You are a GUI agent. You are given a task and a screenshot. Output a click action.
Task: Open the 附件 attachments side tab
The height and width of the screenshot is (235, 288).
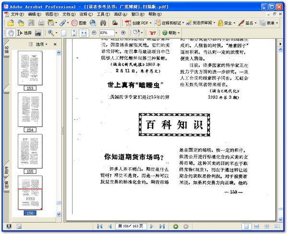pos(6,170)
